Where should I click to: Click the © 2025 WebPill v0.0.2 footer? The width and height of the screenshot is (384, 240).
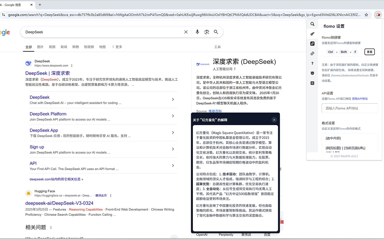(x=344, y=156)
